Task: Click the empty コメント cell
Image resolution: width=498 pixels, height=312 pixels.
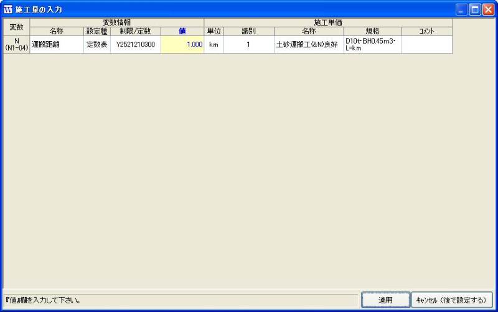Action: pos(426,45)
